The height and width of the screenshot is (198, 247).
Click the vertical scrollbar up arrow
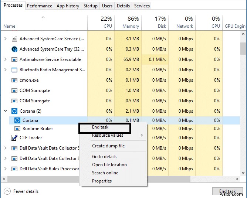(243, 34)
